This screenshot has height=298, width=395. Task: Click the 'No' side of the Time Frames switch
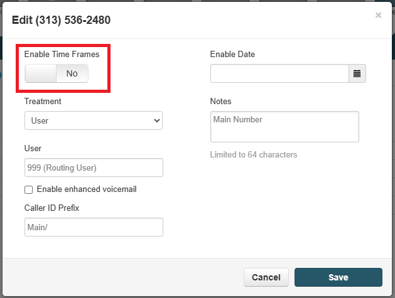[x=72, y=73]
